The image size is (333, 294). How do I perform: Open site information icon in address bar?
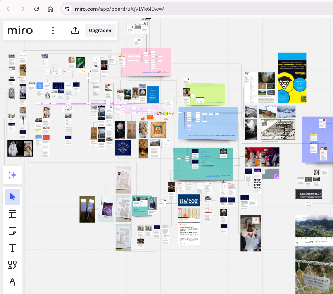[x=67, y=9]
